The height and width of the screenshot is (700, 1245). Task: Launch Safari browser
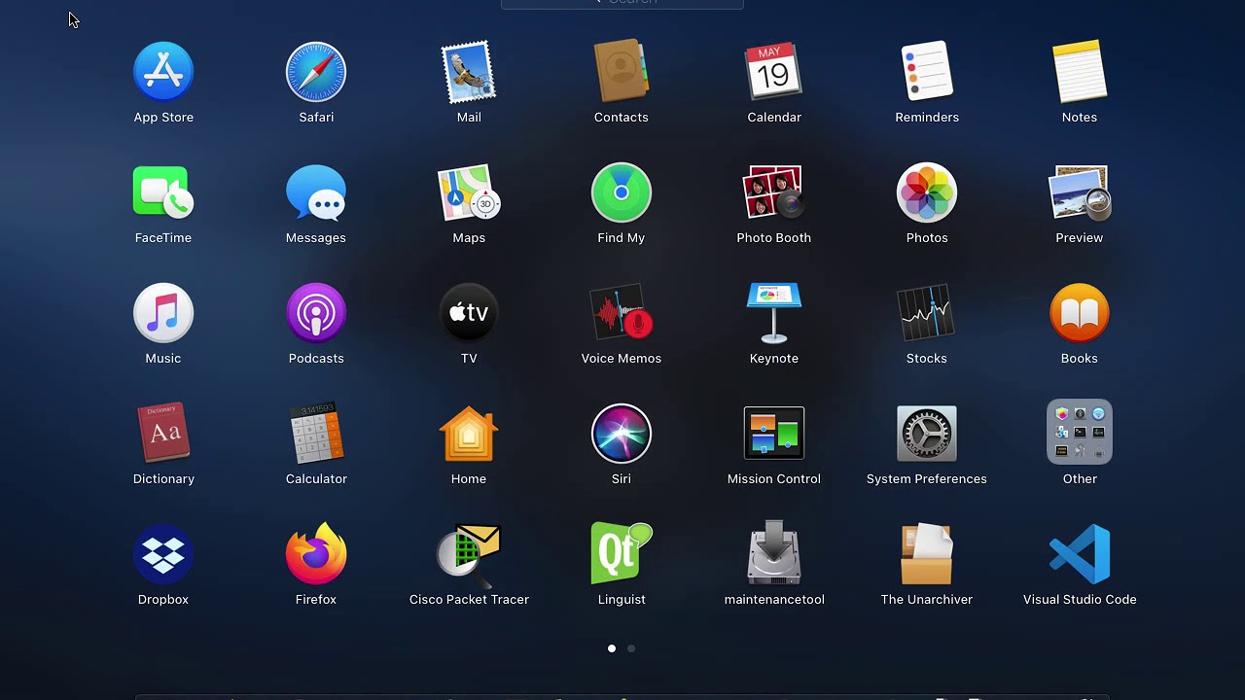(x=316, y=72)
